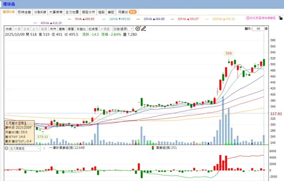Click the 買賣超(張) legend icon

[x=153, y=148]
